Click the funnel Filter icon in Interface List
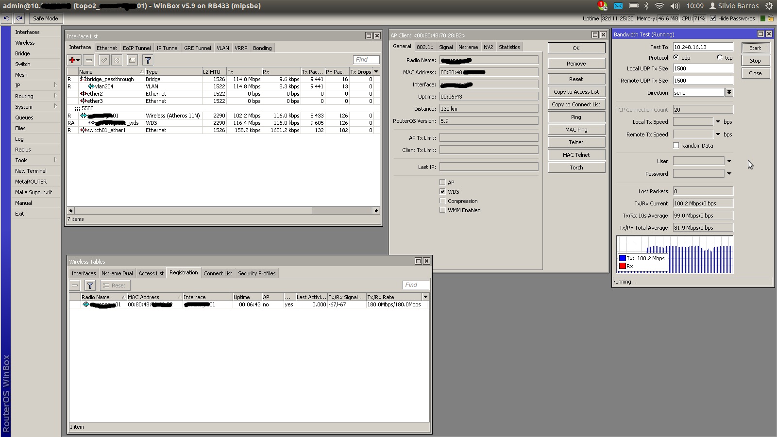The image size is (777, 437). (148, 60)
